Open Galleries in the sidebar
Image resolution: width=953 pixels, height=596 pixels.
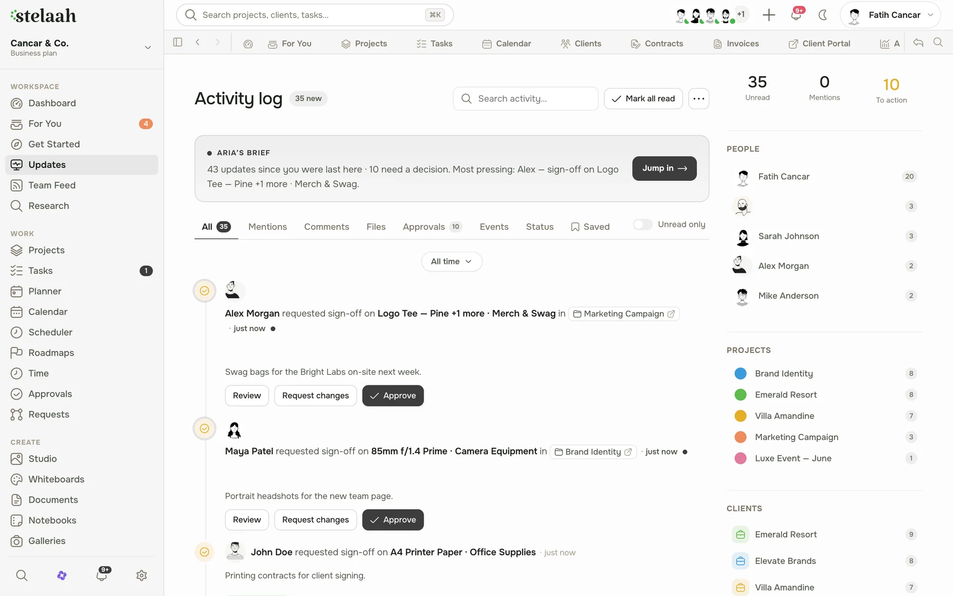81,540
